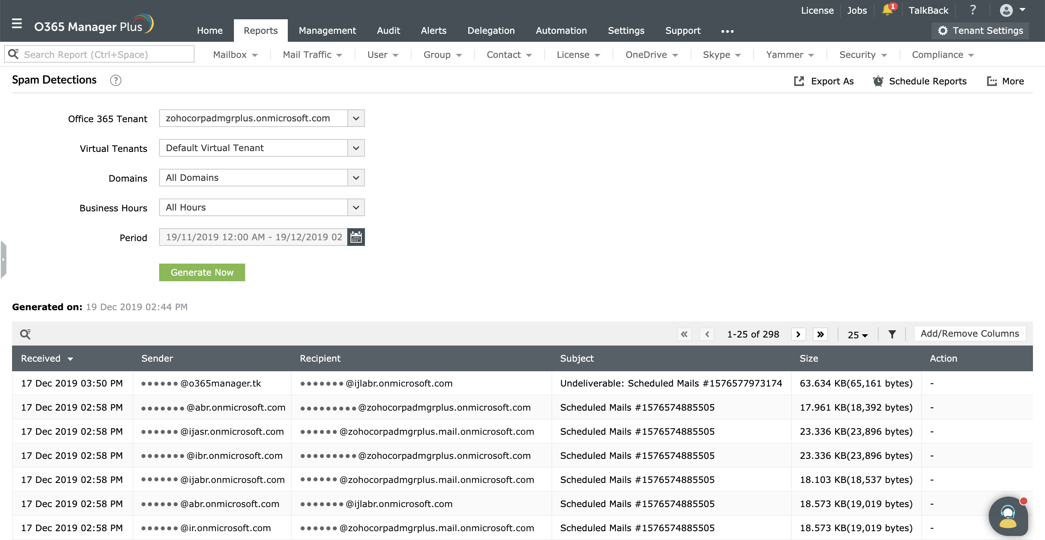Click the Add/Remove Columns button
Screen dimensions: 1045x540
click(x=969, y=333)
